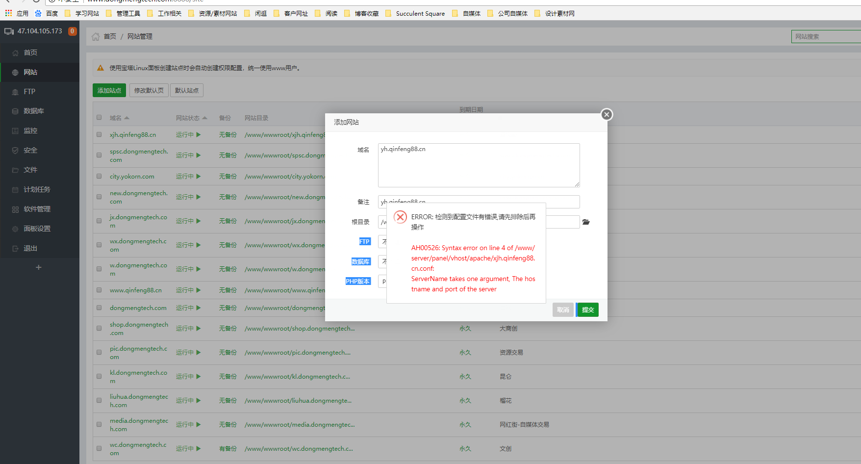Open the FTP section in sidebar
Viewport: 861px width, 464px height.
coord(29,92)
